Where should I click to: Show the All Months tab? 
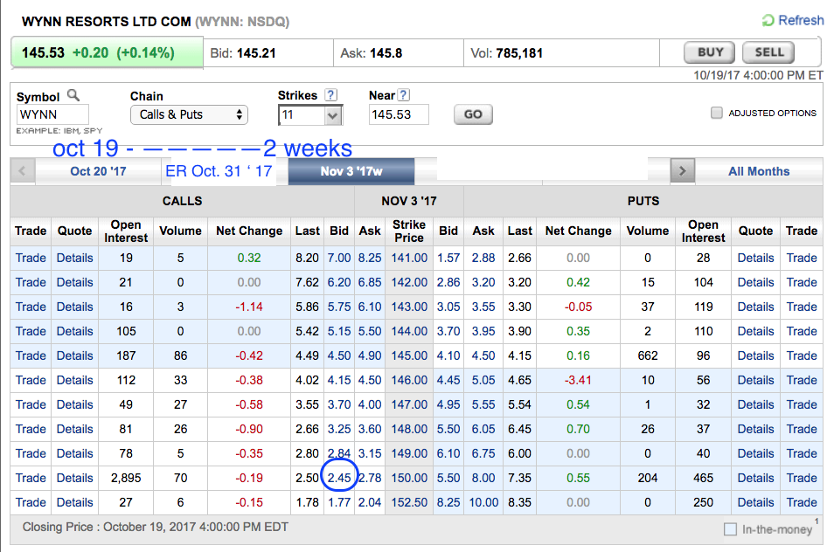pyautogui.click(x=758, y=171)
